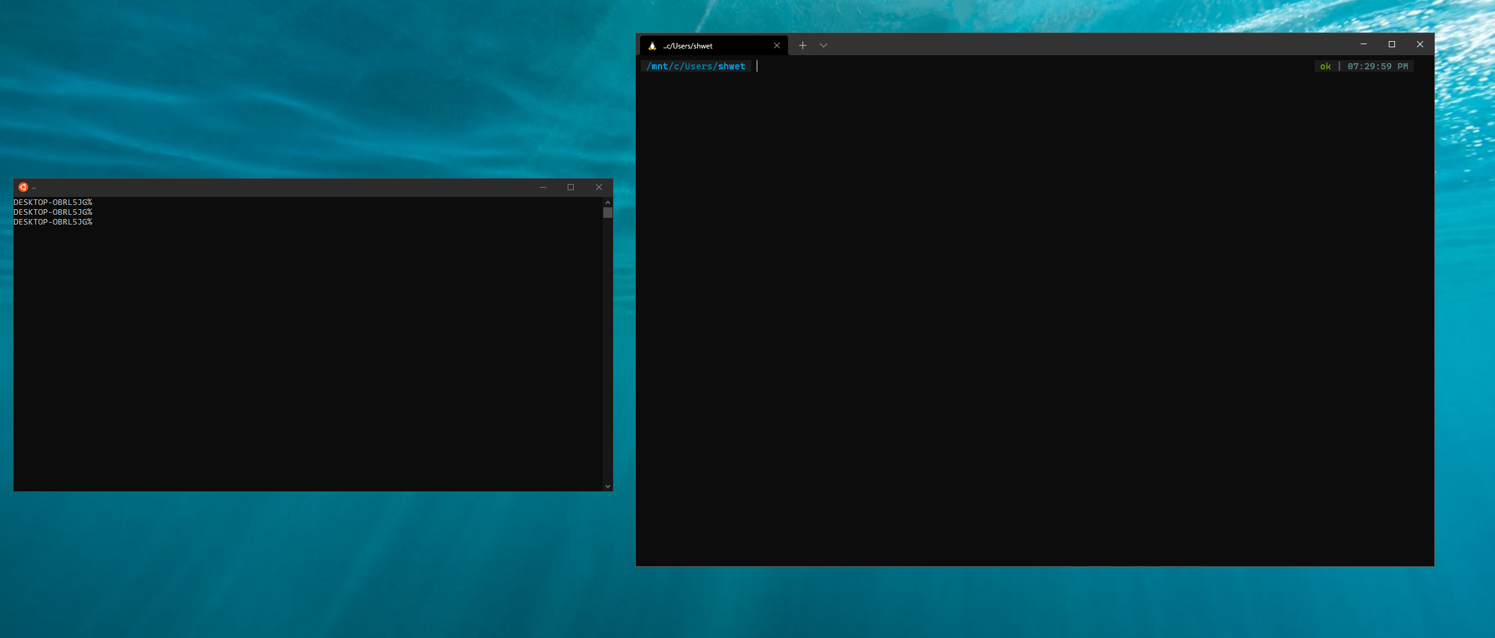Click the Tux penguin icon in the tab

(652, 46)
